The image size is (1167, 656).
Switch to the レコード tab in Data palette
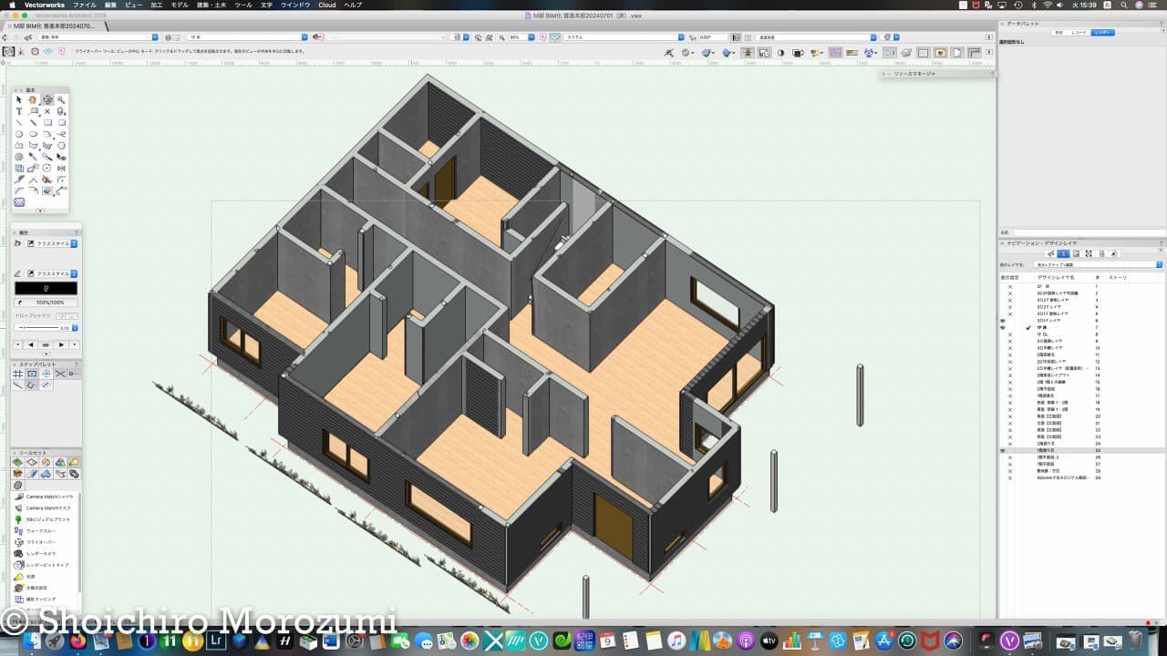pos(1080,32)
